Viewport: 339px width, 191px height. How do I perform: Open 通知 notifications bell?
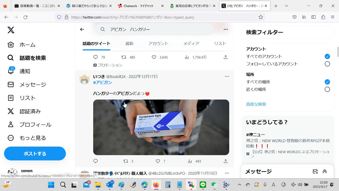(x=19, y=71)
